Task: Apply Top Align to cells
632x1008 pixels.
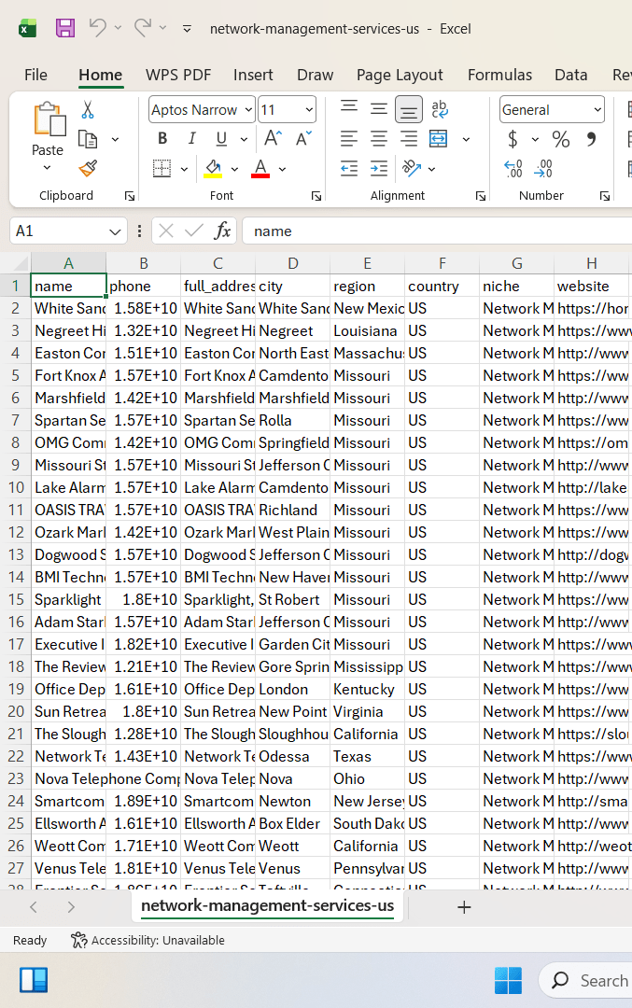Action: coord(349,108)
